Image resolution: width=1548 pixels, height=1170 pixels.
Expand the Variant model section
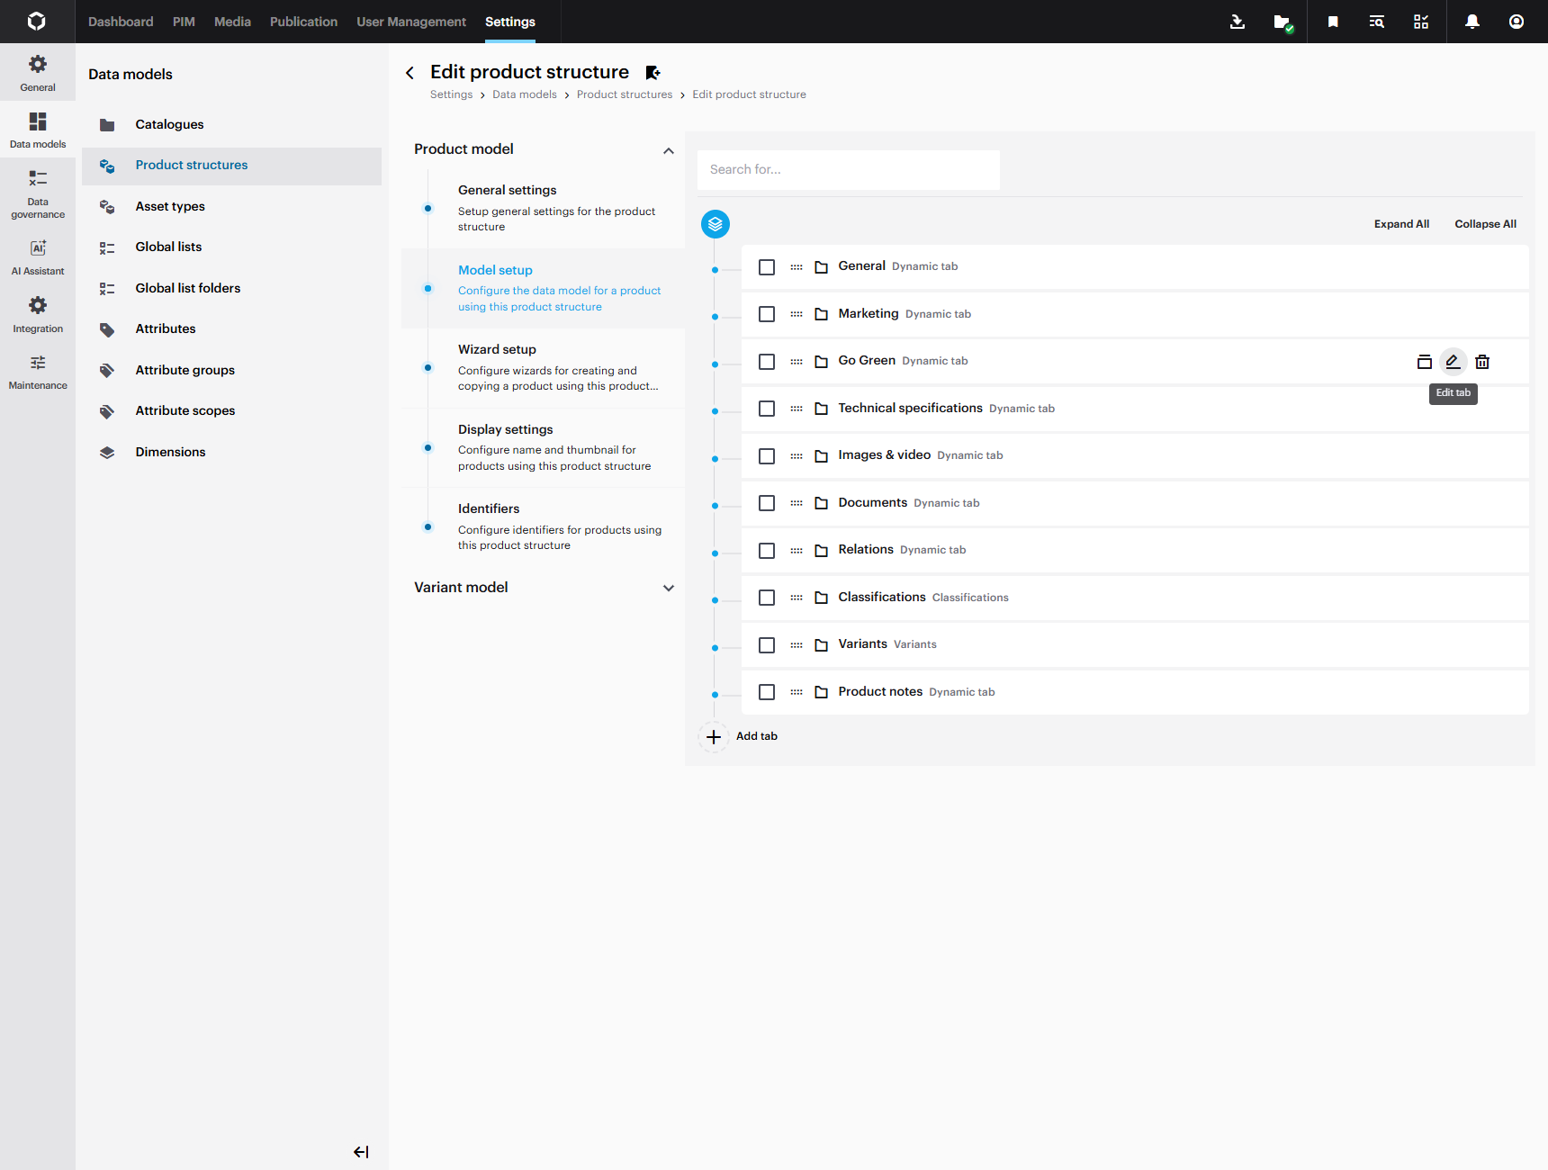coord(669,588)
